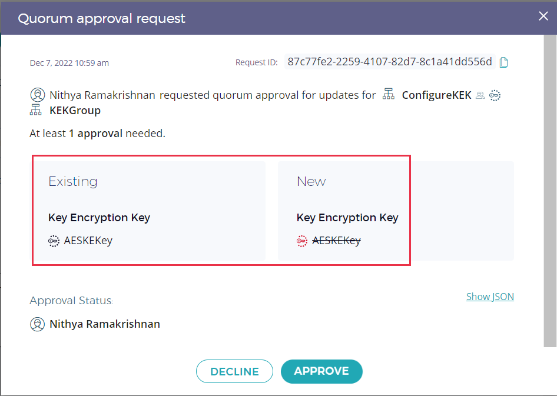Close the Quorum approval request dialog
Screen dimensions: 557x396
pos(543,16)
